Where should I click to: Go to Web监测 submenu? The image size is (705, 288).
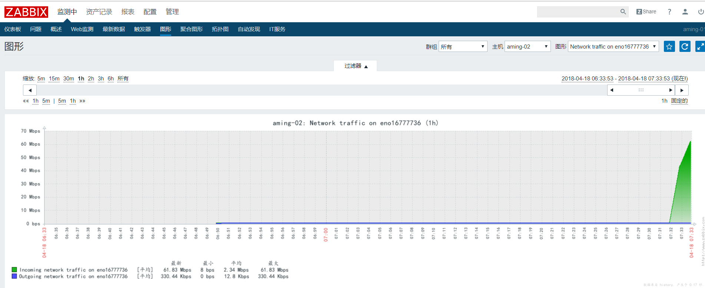[x=82, y=29]
